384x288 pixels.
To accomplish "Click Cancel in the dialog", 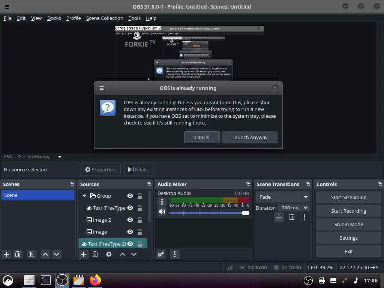I will (202, 137).
